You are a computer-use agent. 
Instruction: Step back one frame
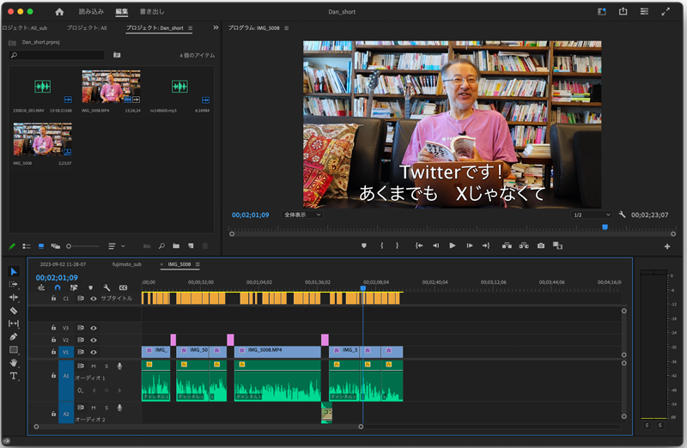435,245
